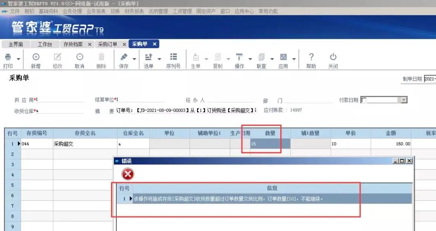Click the 保存 save icon
The width and height of the screenshot is (436, 231).
click(x=124, y=57)
